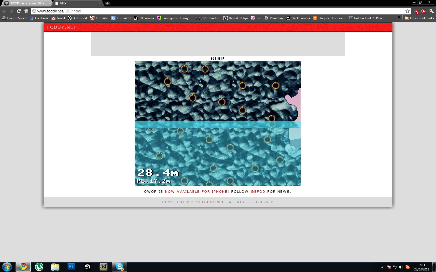Open the /b/ - Random bookmark
436x272 pixels.
(208, 18)
